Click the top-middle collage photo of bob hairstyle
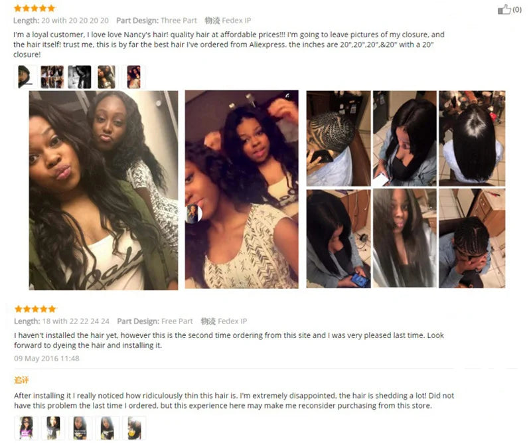 pyautogui.click(x=404, y=138)
